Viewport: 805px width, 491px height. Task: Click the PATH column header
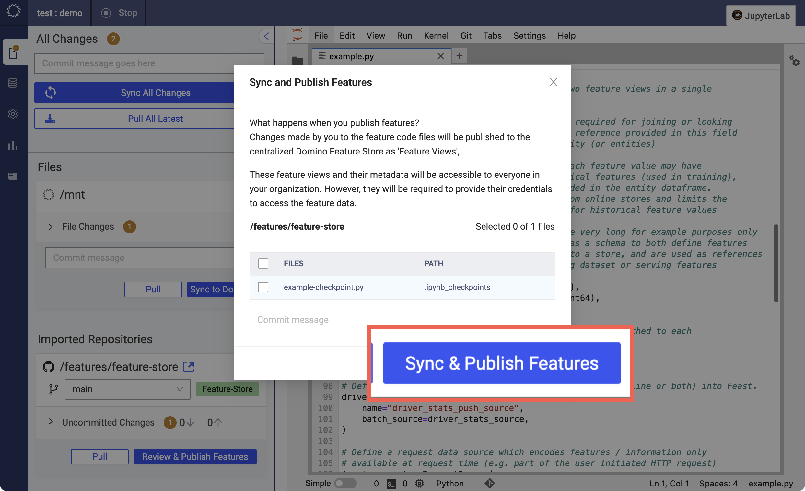tap(434, 263)
